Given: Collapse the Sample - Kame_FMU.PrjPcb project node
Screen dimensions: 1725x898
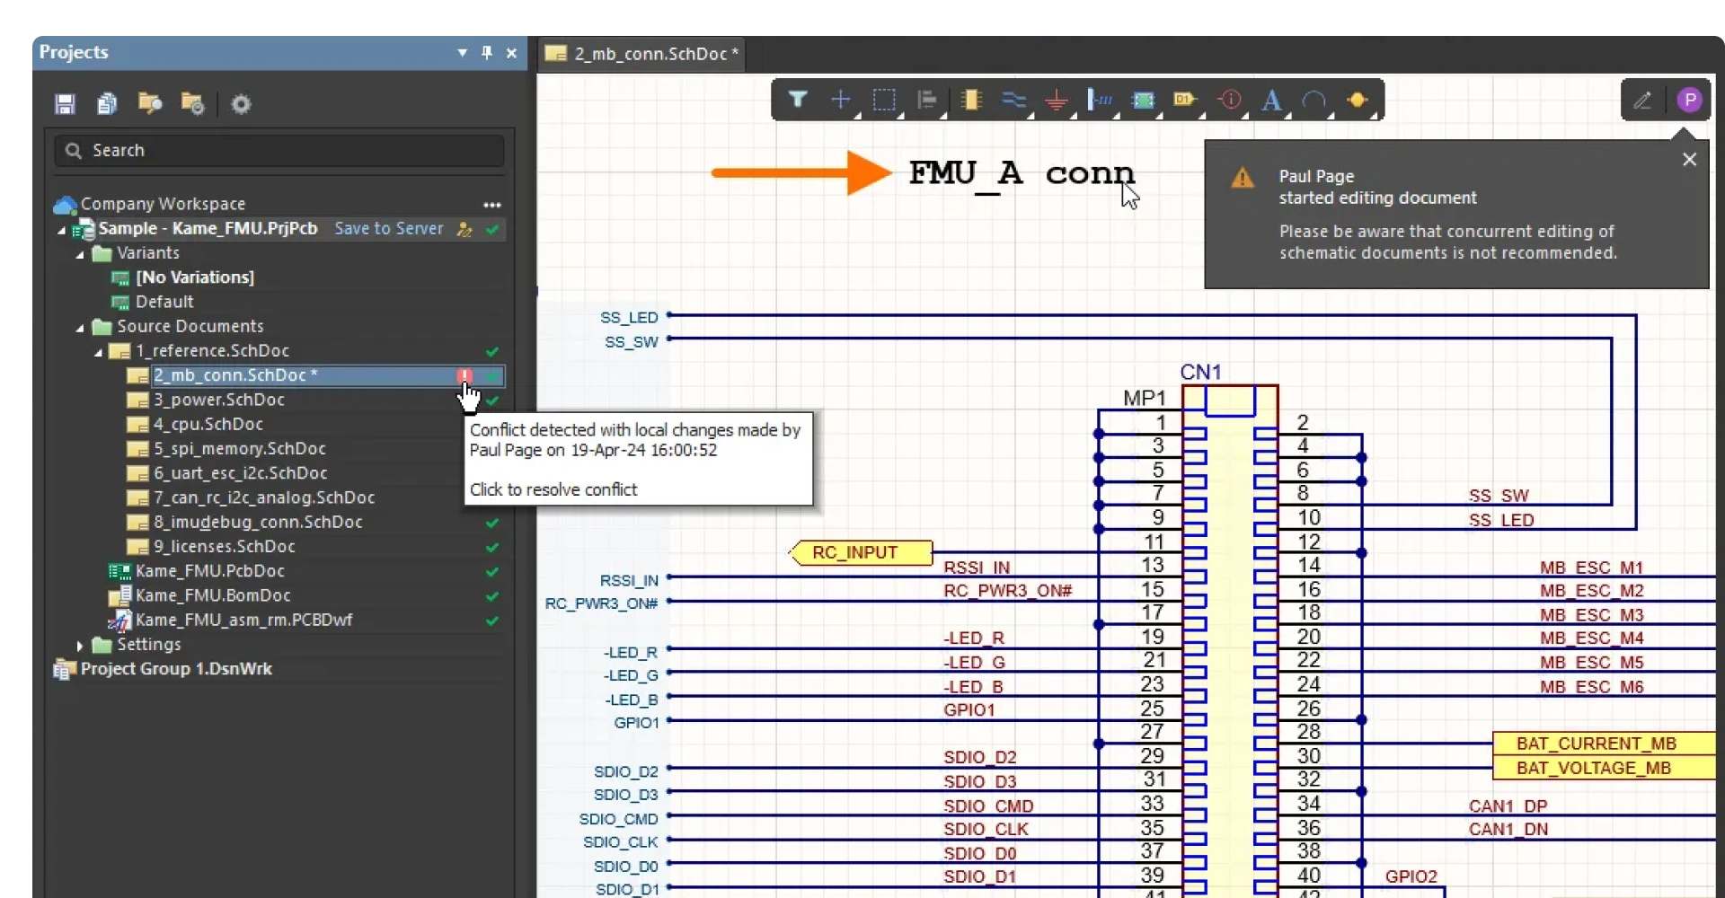Looking at the screenshot, I should pyautogui.click(x=61, y=230).
